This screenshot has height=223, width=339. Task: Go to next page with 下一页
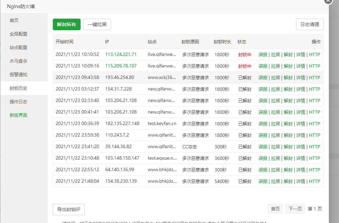pyautogui.click(x=295, y=209)
